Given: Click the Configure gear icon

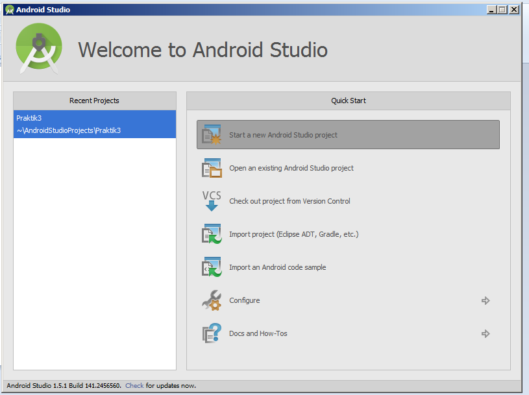Looking at the screenshot, I should 210,300.
